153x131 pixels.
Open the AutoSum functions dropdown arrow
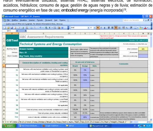pyautogui.click(x=52, y=28)
